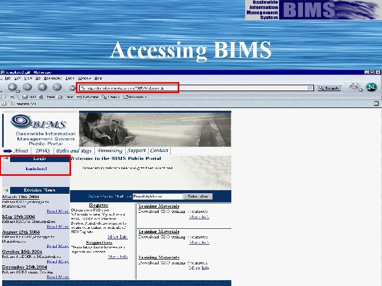Click the Rules and Regs navigation tab
The width and height of the screenshot is (382, 286).
point(74,151)
